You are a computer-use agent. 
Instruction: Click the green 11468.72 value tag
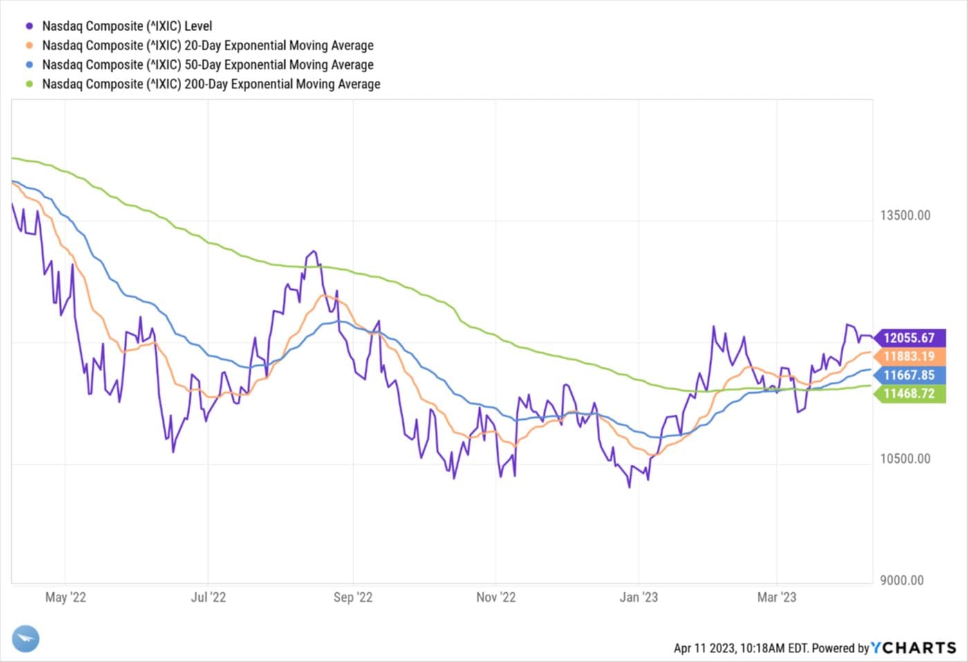point(909,394)
